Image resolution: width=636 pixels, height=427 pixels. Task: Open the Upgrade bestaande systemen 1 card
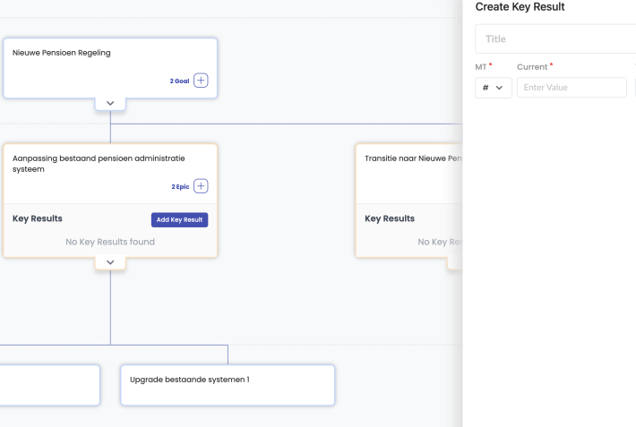pos(228,385)
